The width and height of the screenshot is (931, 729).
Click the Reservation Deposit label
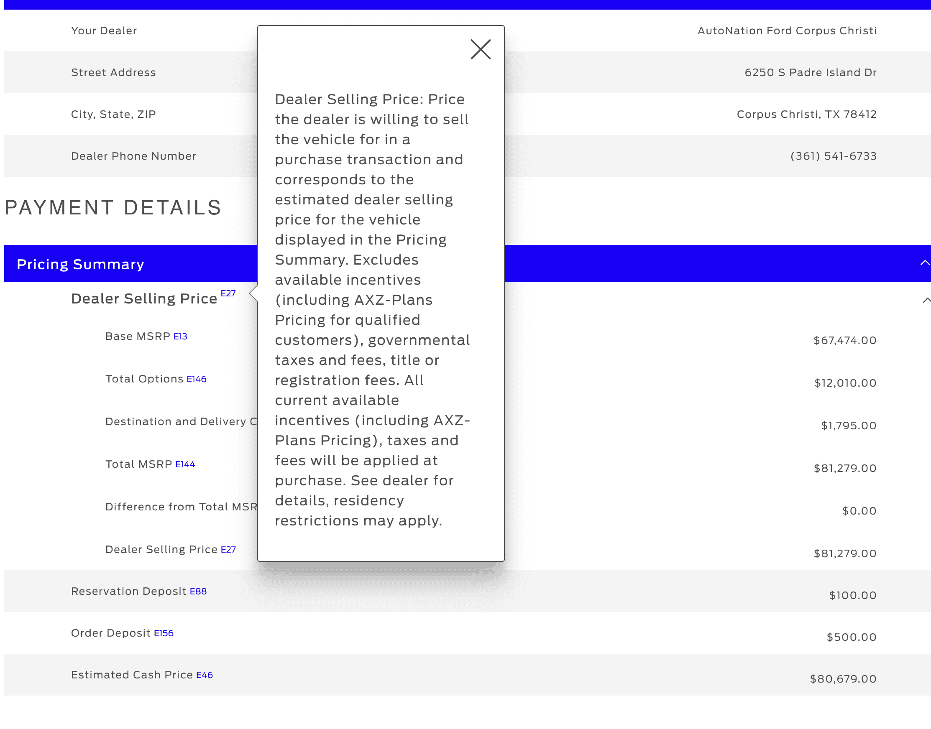[x=128, y=591]
